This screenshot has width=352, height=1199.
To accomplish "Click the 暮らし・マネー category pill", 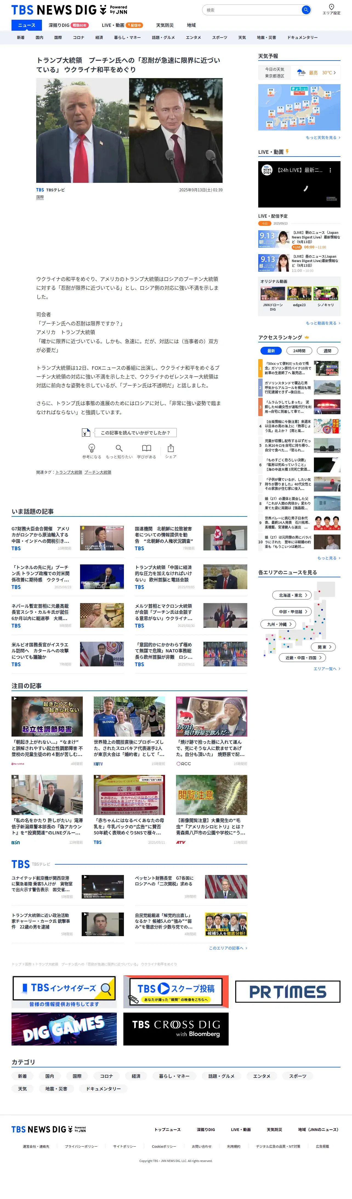I will [x=174, y=1076].
